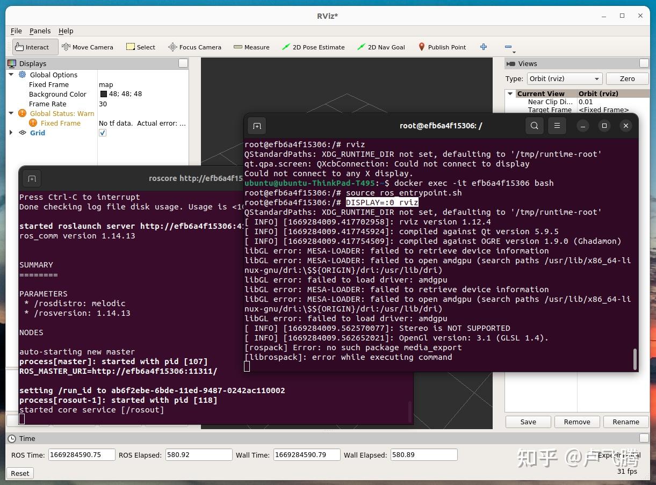Collapse the Global Options tree item
656x485 pixels.
pos(12,75)
